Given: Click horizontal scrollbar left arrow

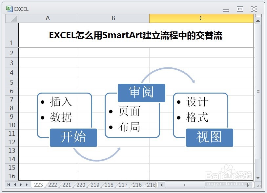Looking at the screenshot, I should pyautogui.click(x=162, y=185).
